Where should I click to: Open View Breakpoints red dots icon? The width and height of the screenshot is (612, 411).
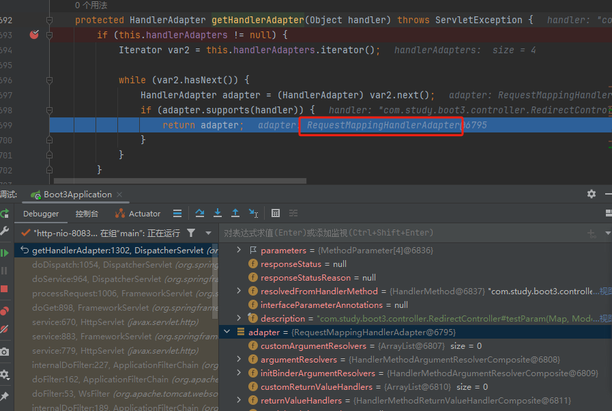tap(5, 311)
